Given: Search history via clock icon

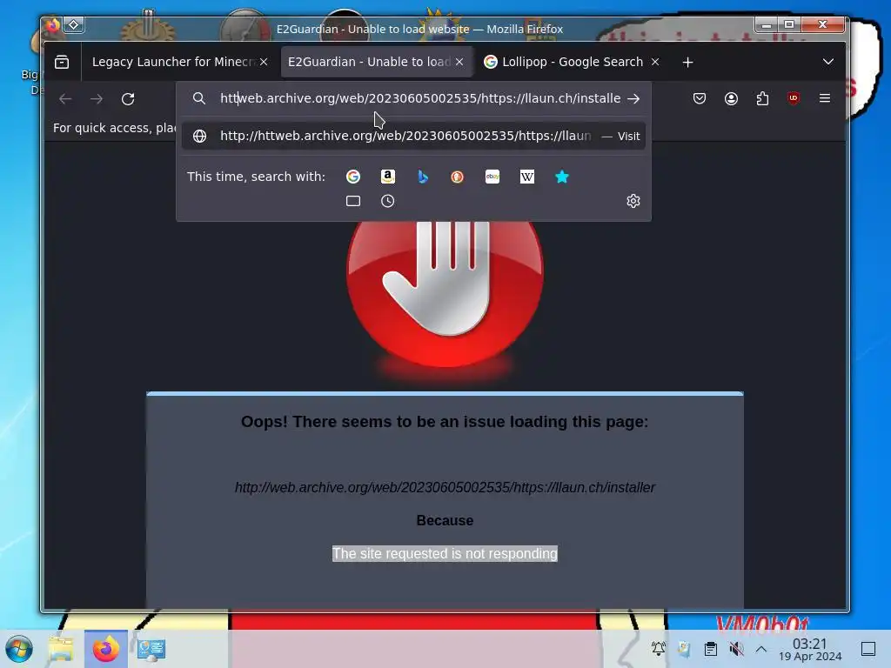Looking at the screenshot, I should click(387, 201).
